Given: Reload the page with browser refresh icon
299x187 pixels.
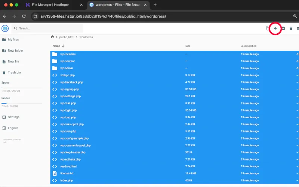Looking at the screenshot, I should tap(24, 16).
